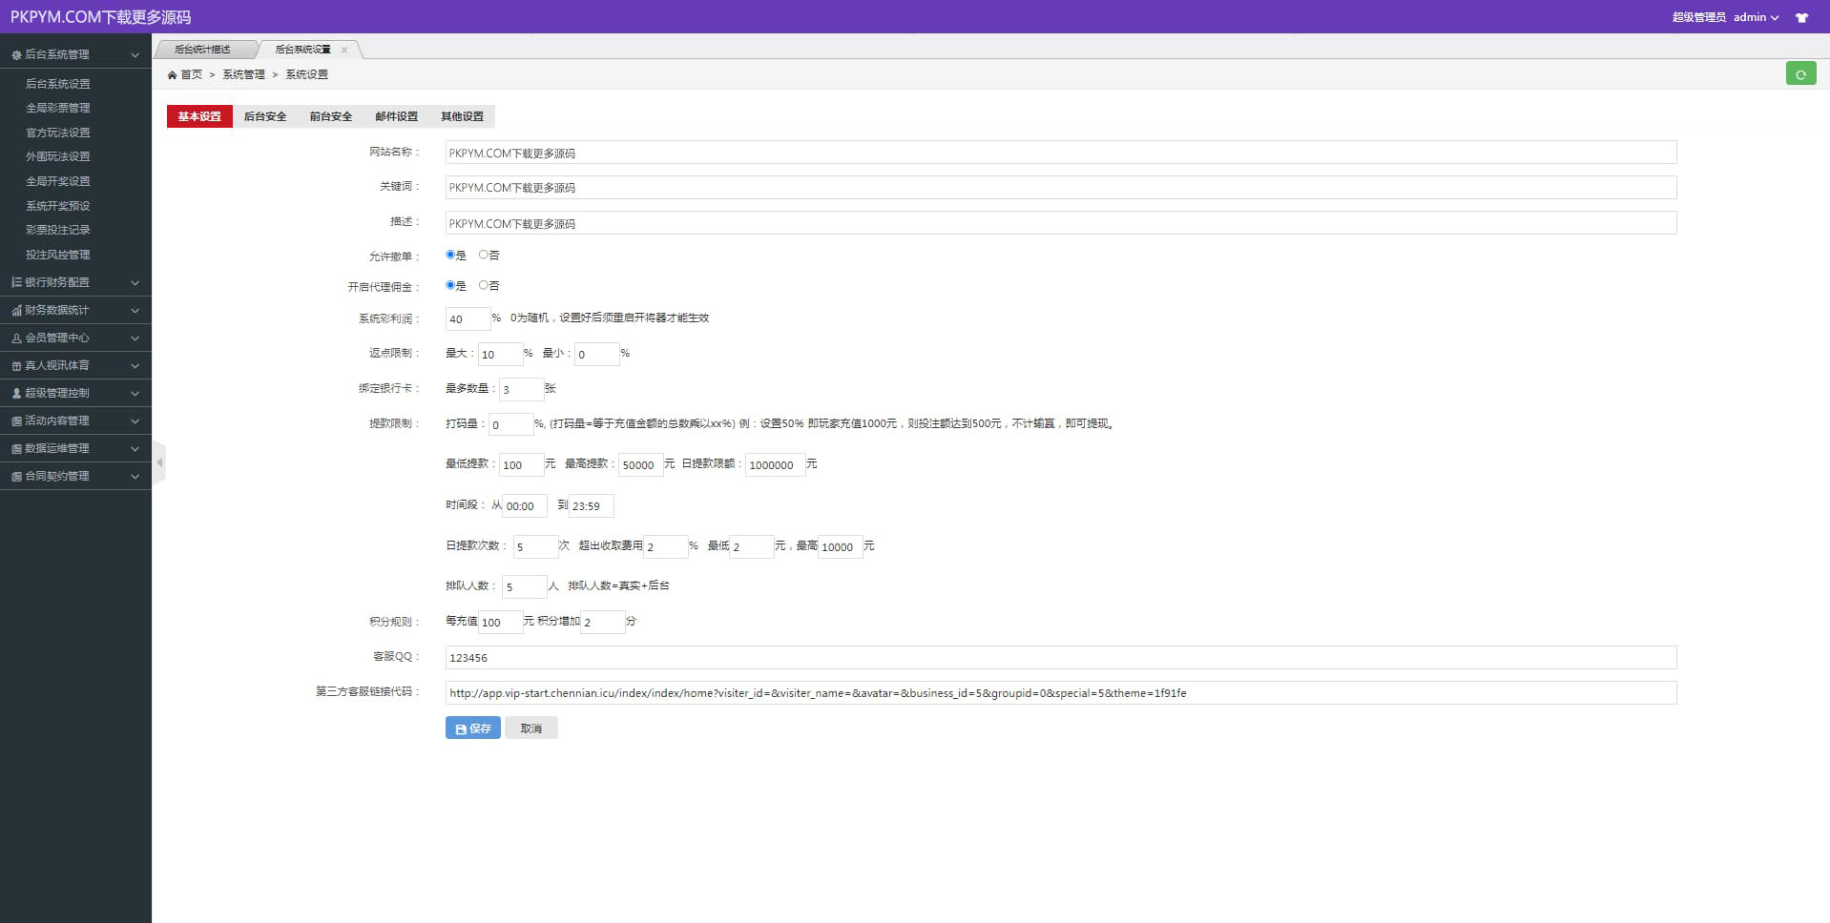Click the icon beside 数据运维管理

16,448
